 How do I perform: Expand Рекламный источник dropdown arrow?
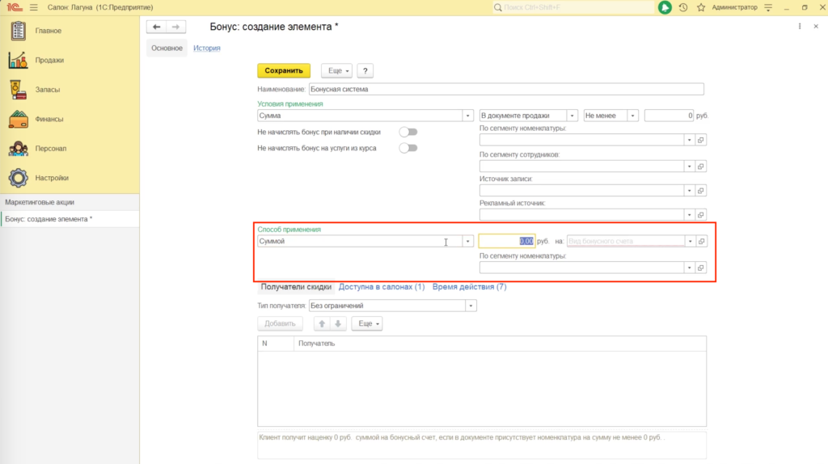pos(689,215)
